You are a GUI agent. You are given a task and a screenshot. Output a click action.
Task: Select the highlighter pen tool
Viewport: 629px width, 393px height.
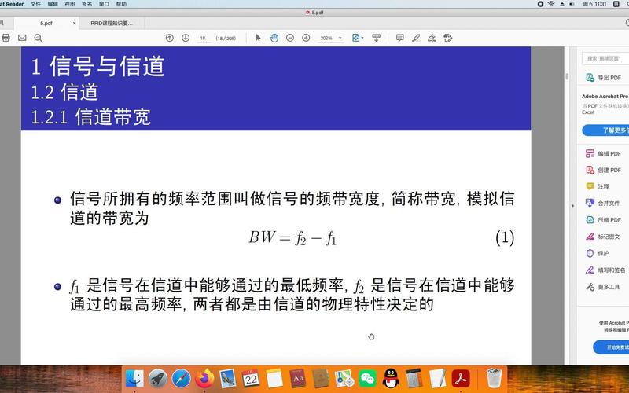click(x=416, y=38)
